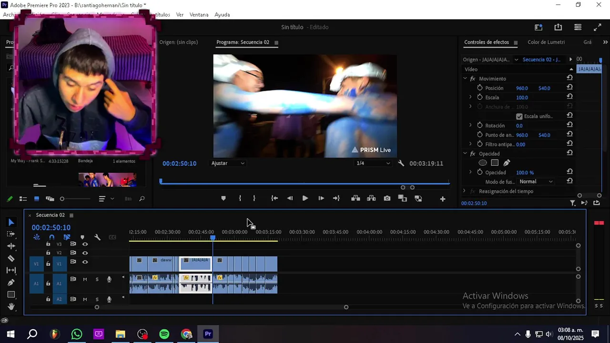Toggle snap magnet in timeline
Screen dimensions: 610x343
click(x=51, y=237)
